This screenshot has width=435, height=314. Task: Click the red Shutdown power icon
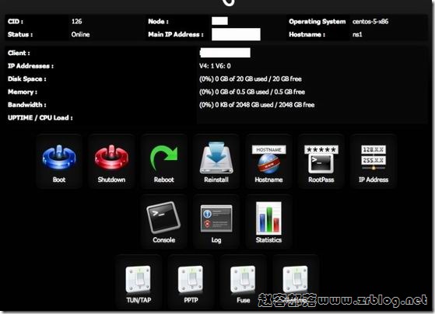click(x=111, y=157)
